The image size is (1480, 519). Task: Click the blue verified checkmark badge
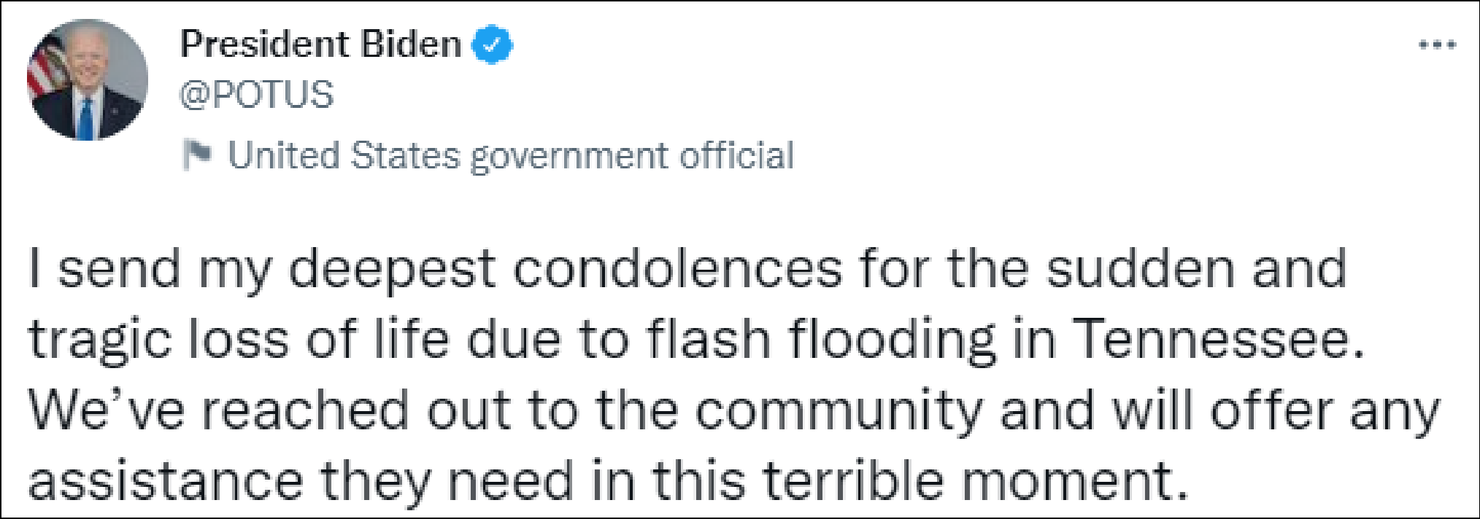[x=493, y=44]
